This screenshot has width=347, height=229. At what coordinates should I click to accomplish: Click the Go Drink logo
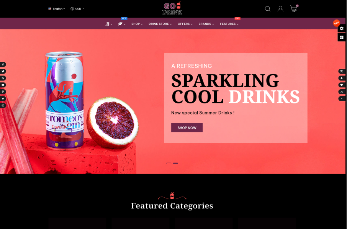[x=172, y=8]
